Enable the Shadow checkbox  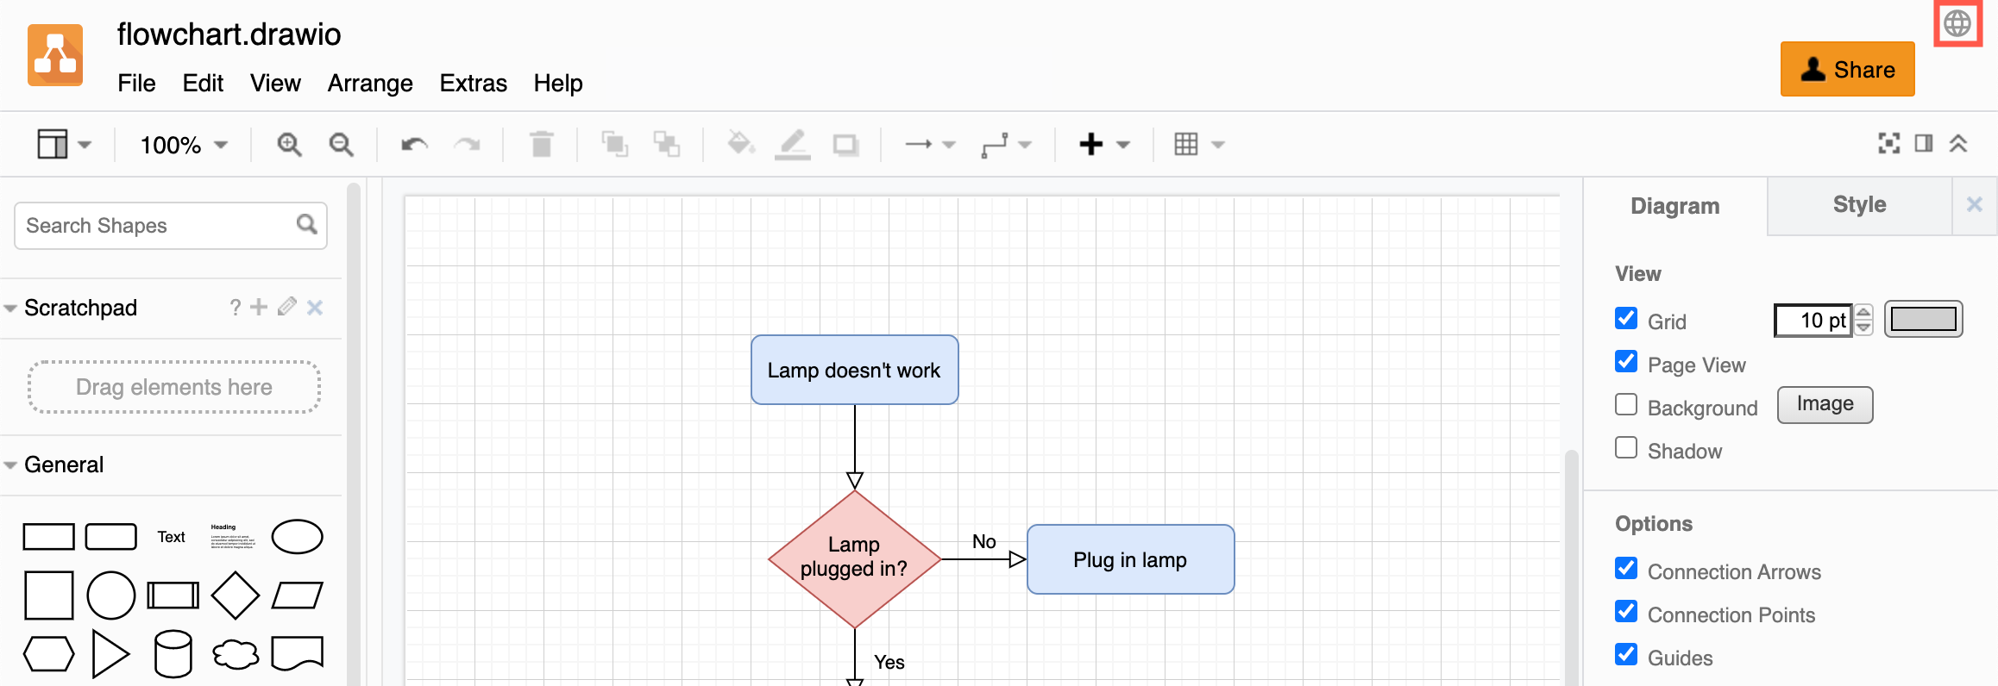point(1626,448)
